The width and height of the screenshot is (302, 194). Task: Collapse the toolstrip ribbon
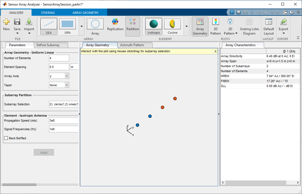pos(298,38)
